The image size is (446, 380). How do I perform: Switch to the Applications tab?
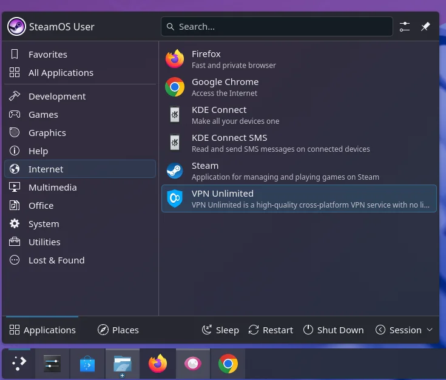(42, 330)
